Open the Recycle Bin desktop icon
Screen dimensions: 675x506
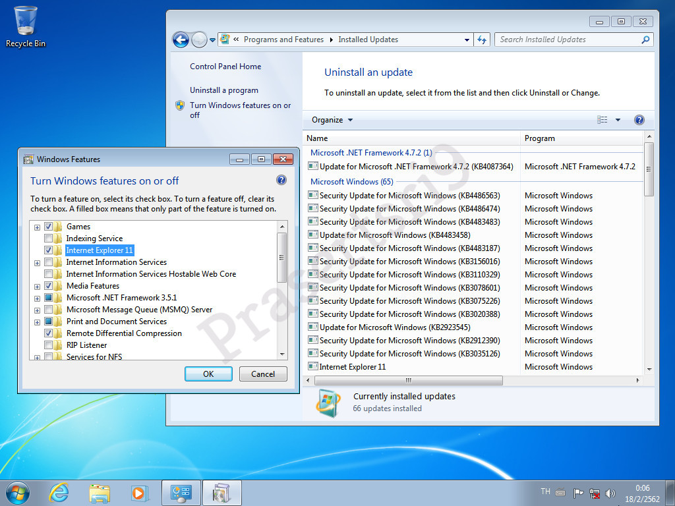(x=26, y=26)
